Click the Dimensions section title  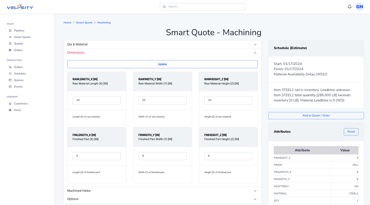pyautogui.click(x=76, y=53)
